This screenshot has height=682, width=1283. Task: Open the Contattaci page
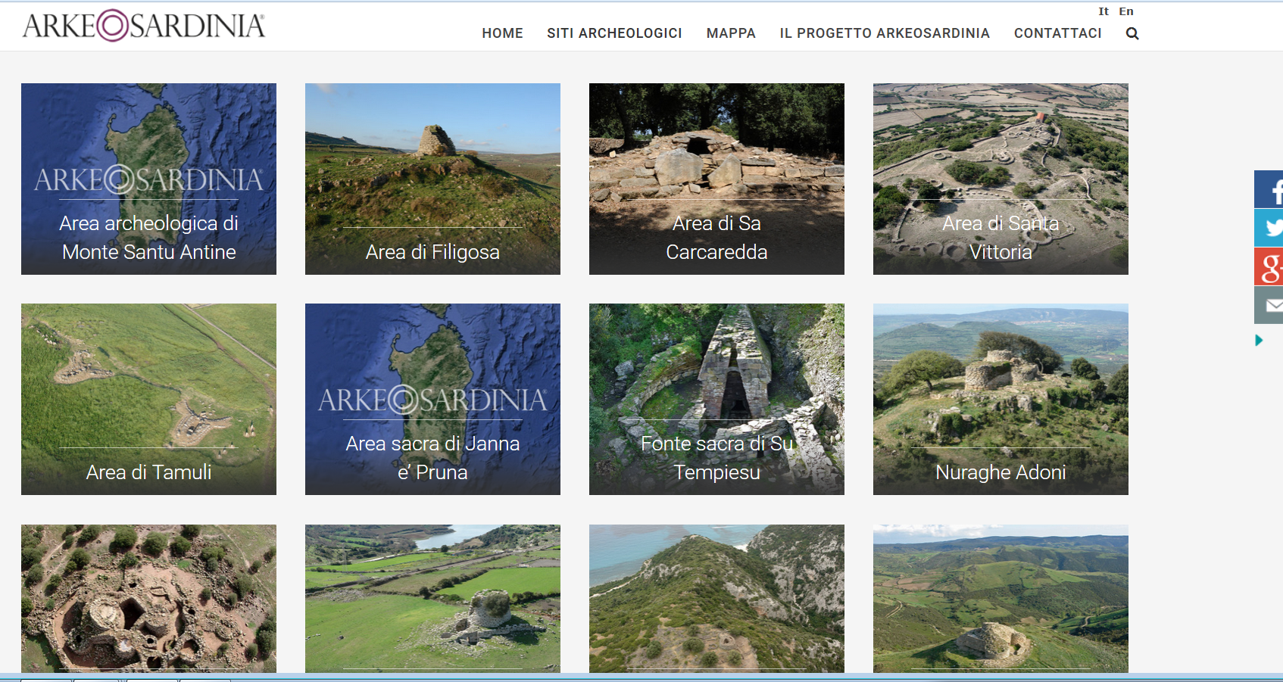point(1057,33)
